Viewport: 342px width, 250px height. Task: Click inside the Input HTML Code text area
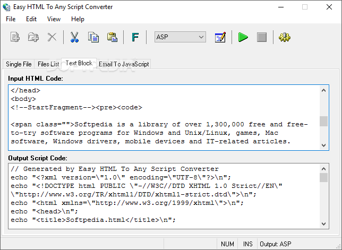[x=165, y=117]
